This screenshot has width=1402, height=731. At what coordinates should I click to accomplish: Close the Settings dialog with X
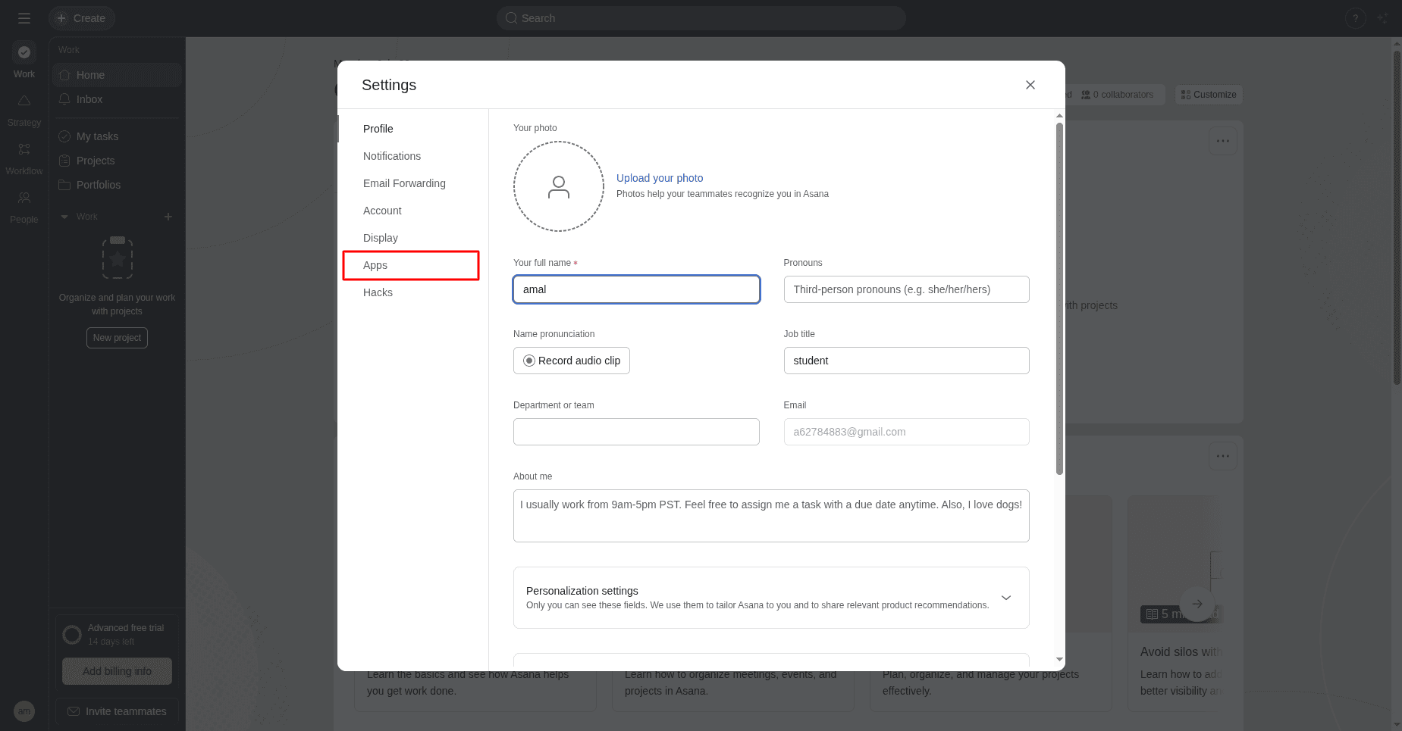(1030, 85)
